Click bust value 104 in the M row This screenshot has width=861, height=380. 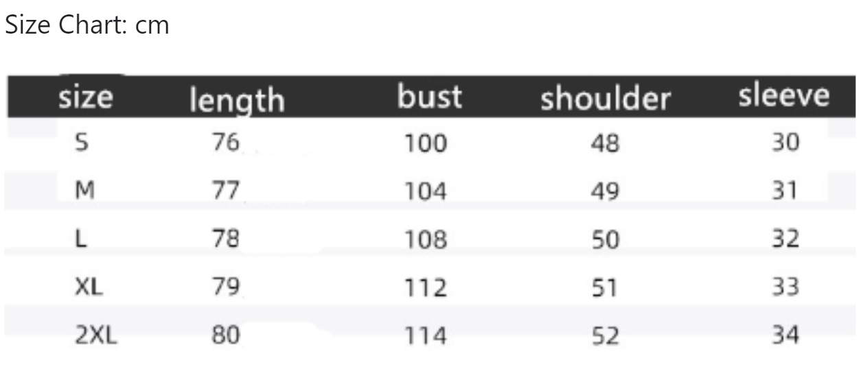pos(425,191)
